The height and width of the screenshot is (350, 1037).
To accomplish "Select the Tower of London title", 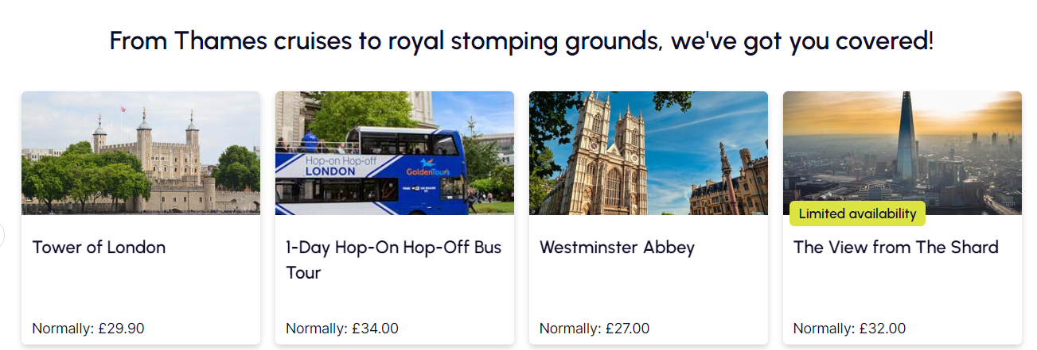I will pos(99,247).
